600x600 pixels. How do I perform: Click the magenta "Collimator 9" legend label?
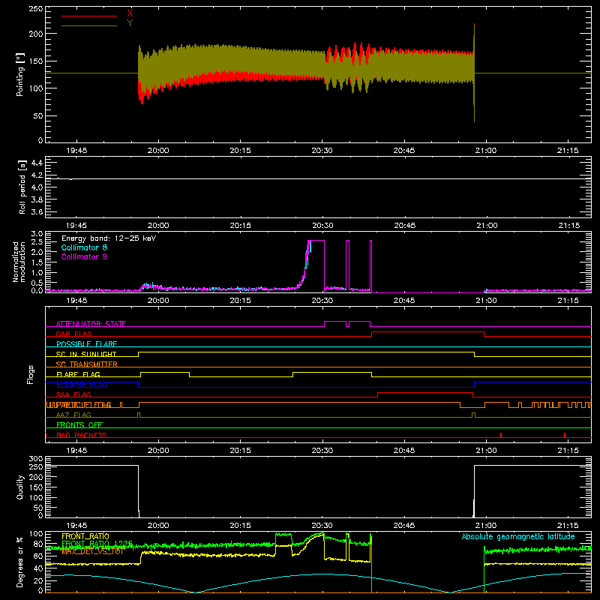coord(84,256)
